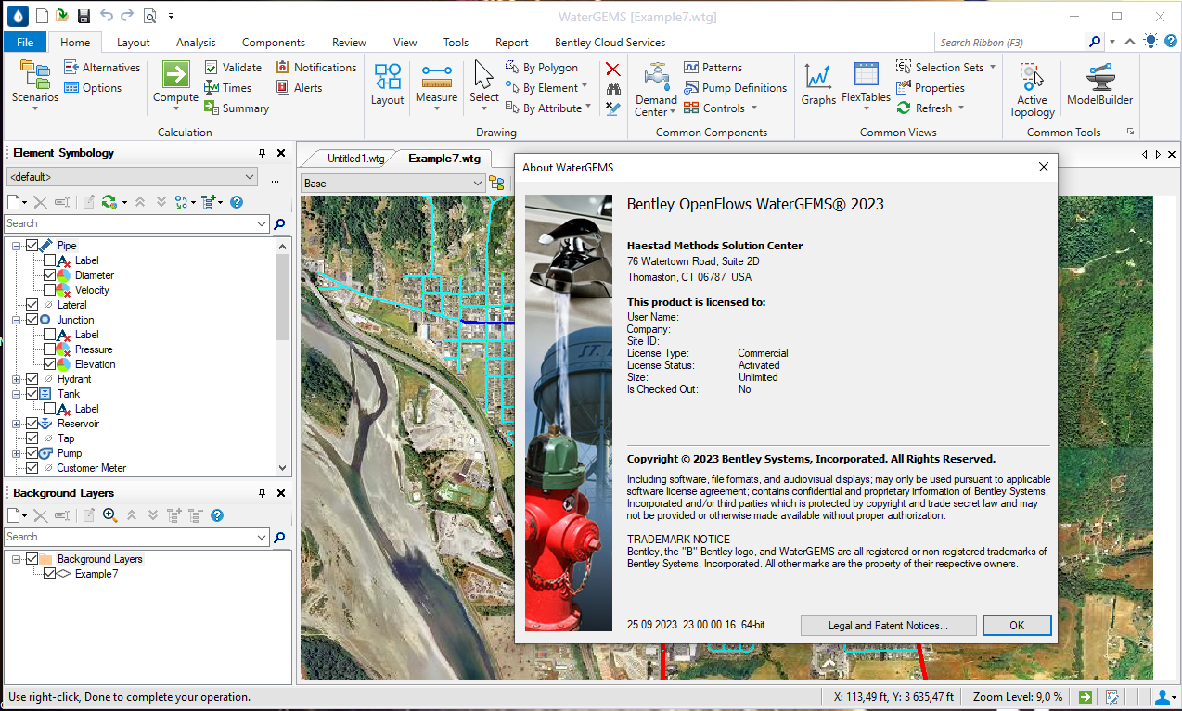1182x711 pixels.
Task: Open Element Symbology help
Action: click(x=237, y=202)
